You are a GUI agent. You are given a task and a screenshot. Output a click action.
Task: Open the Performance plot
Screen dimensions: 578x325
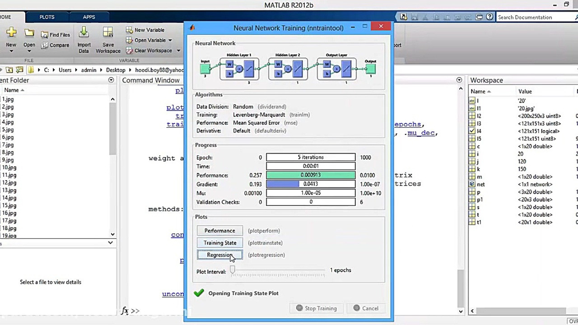point(220,231)
